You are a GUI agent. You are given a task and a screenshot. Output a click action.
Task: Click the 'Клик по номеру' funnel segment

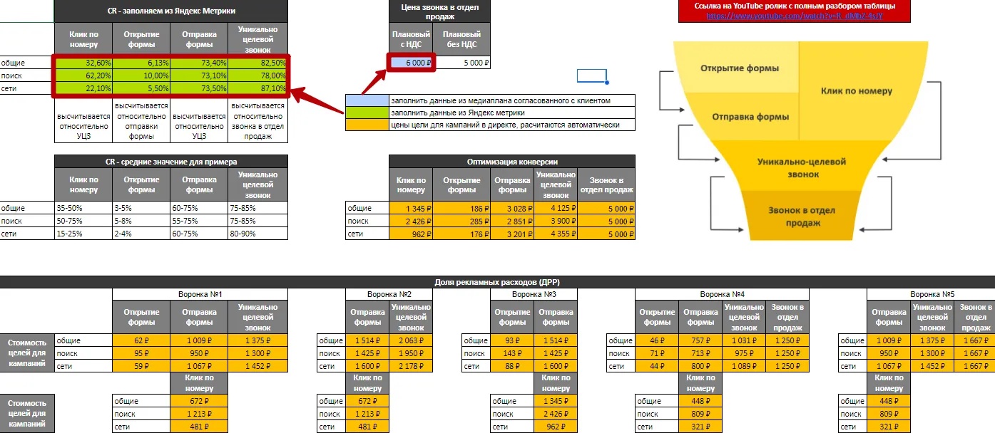856,91
